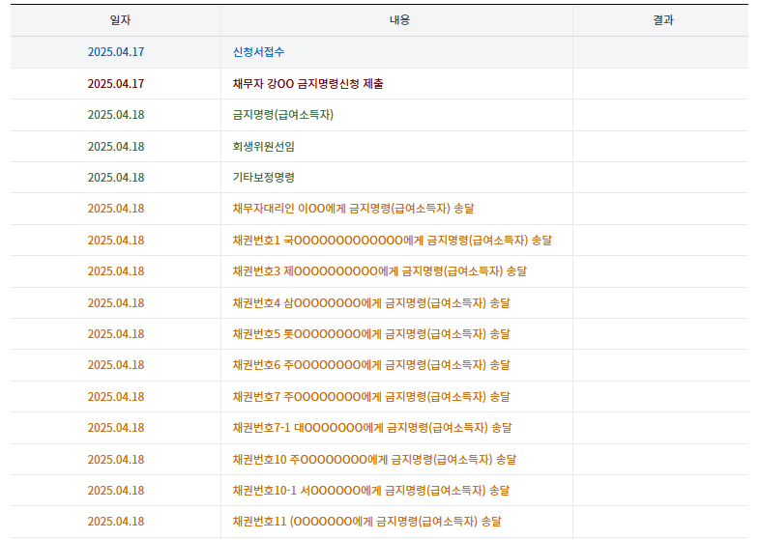Click the 채권번호1 국OOO 송달 row
Screen dimensions: 760x540
point(379,241)
